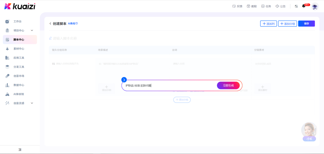The height and width of the screenshot is (154, 324).
Task: Open 应用工具 from the sidebar
Action: tap(19, 58)
